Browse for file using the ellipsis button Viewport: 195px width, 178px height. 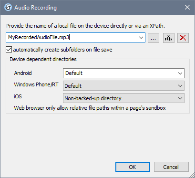154,38
